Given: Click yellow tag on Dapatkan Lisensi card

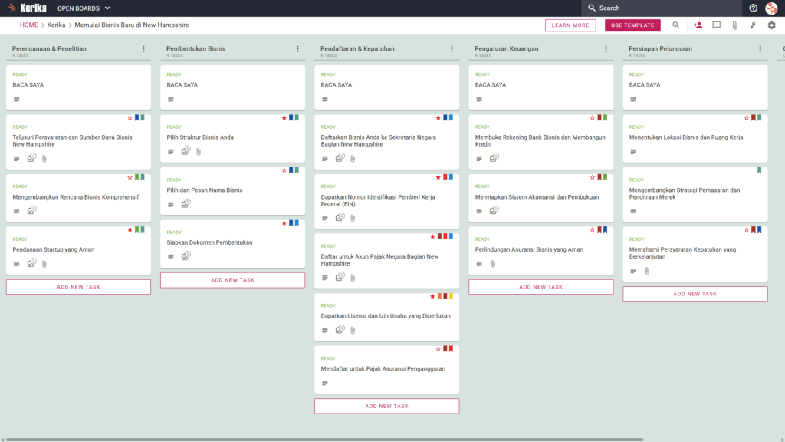Looking at the screenshot, I should (x=451, y=297).
